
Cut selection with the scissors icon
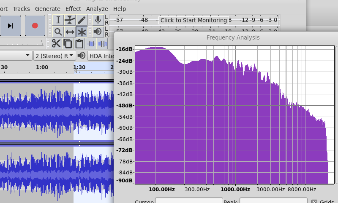pos(56,44)
